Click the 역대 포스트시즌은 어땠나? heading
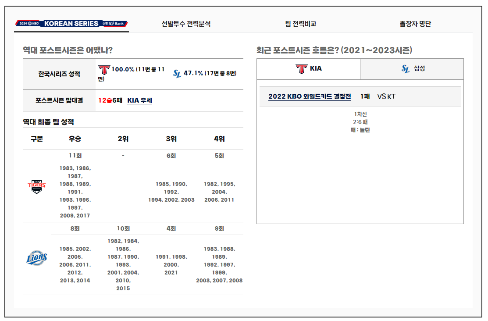 [x=68, y=50]
